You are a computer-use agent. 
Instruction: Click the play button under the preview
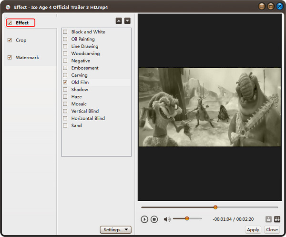[x=144, y=219]
